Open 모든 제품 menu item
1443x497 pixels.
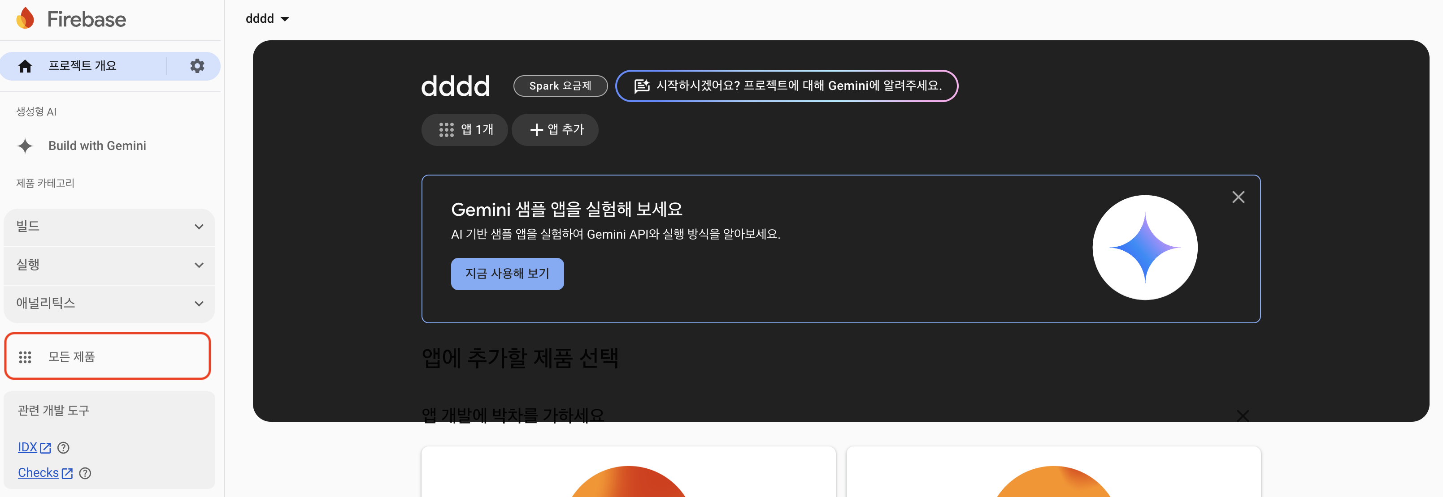(108, 356)
